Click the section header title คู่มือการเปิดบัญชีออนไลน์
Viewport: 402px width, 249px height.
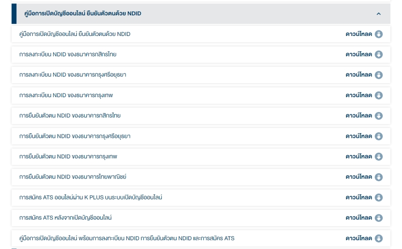click(x=82, y=14)
